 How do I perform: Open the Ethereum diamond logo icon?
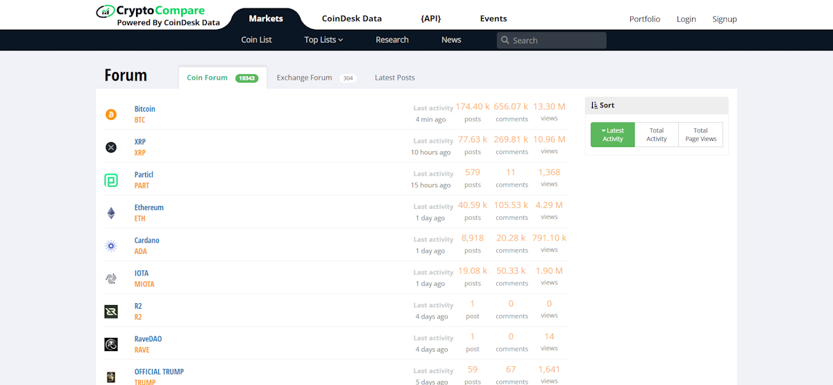(x=111, y=213)
